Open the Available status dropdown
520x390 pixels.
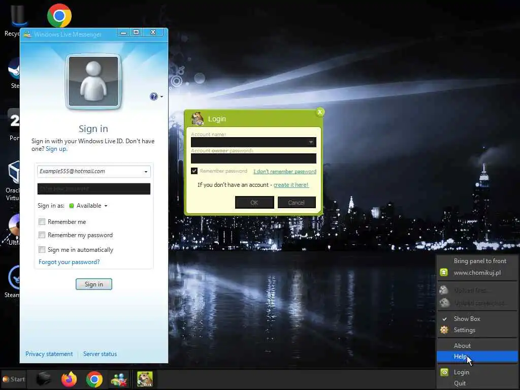106,206
